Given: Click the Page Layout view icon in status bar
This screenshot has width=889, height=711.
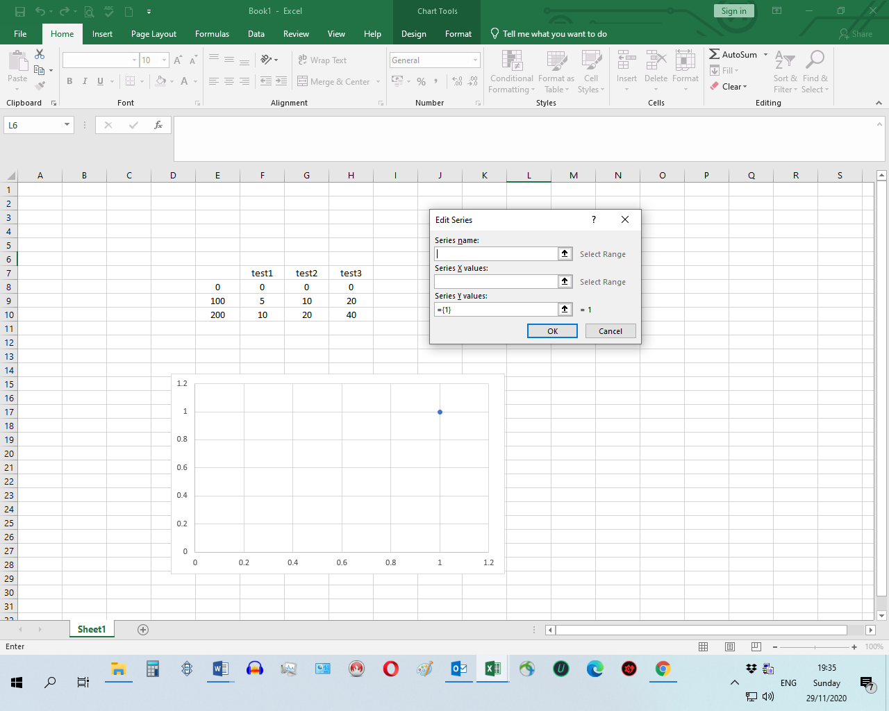Looking at the screenshot, I should [x=730, y=646].
